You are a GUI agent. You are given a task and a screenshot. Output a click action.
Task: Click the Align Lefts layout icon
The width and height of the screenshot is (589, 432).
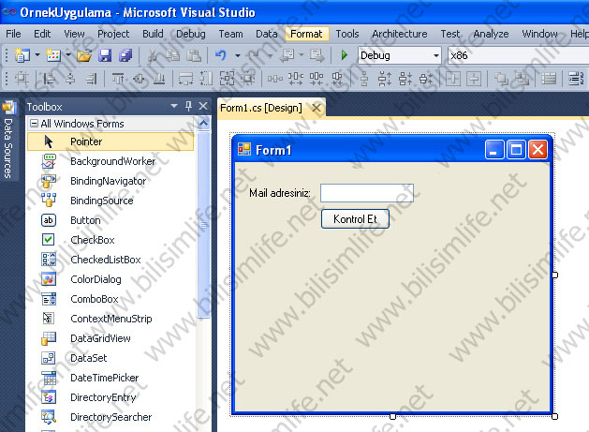50,79
